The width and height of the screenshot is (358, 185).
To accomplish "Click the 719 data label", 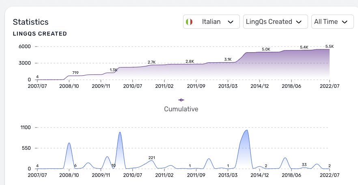I will pos(75,73).
